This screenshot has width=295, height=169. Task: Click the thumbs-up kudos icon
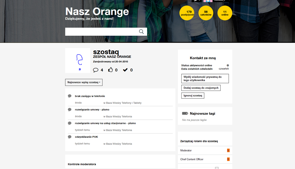click(x=110, y=70)
